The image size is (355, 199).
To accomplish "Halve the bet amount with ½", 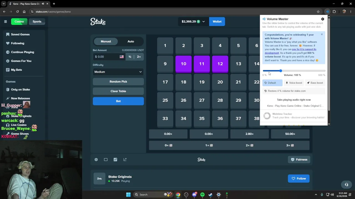I will (x=130, y=57).
